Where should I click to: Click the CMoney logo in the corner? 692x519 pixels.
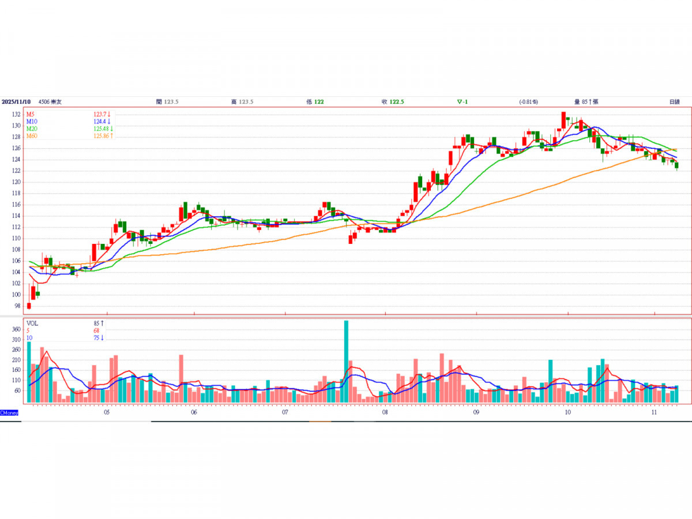coord(10,413)
